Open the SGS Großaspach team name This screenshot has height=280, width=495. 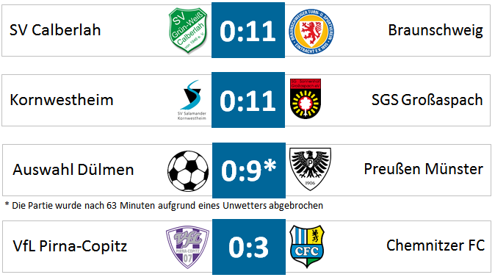click(427, 100)
